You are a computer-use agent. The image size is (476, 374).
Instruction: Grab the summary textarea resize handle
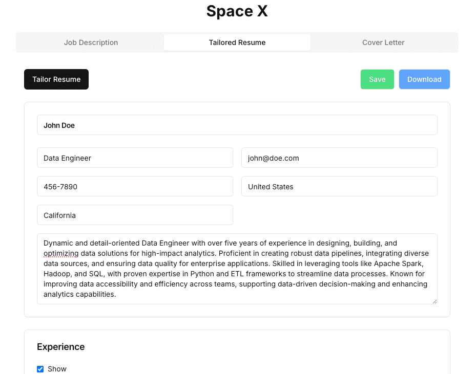tap(434, 301)
